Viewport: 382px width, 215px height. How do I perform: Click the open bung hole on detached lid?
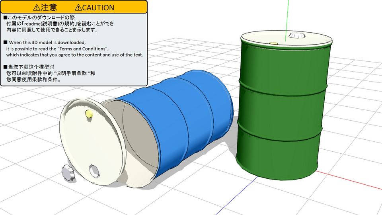95,170
